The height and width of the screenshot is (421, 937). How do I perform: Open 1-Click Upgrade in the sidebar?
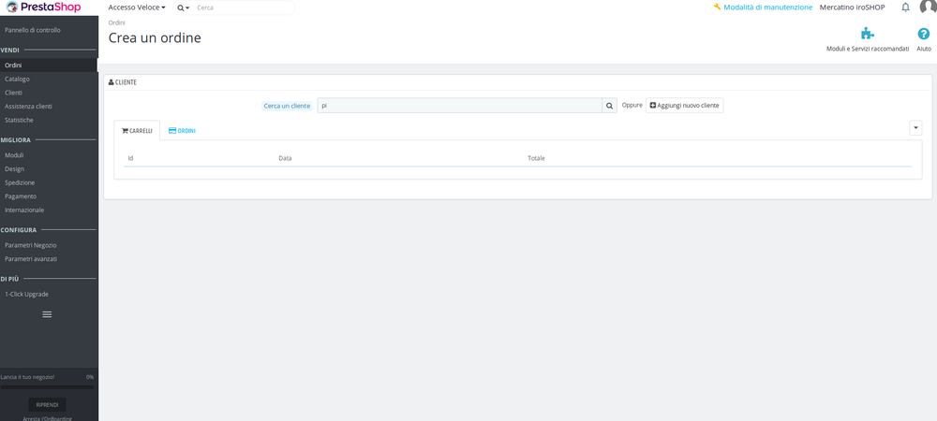coord(27,294)
